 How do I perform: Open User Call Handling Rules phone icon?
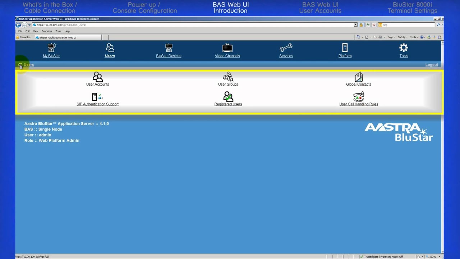pyautogui.click(x=359, y=97)
